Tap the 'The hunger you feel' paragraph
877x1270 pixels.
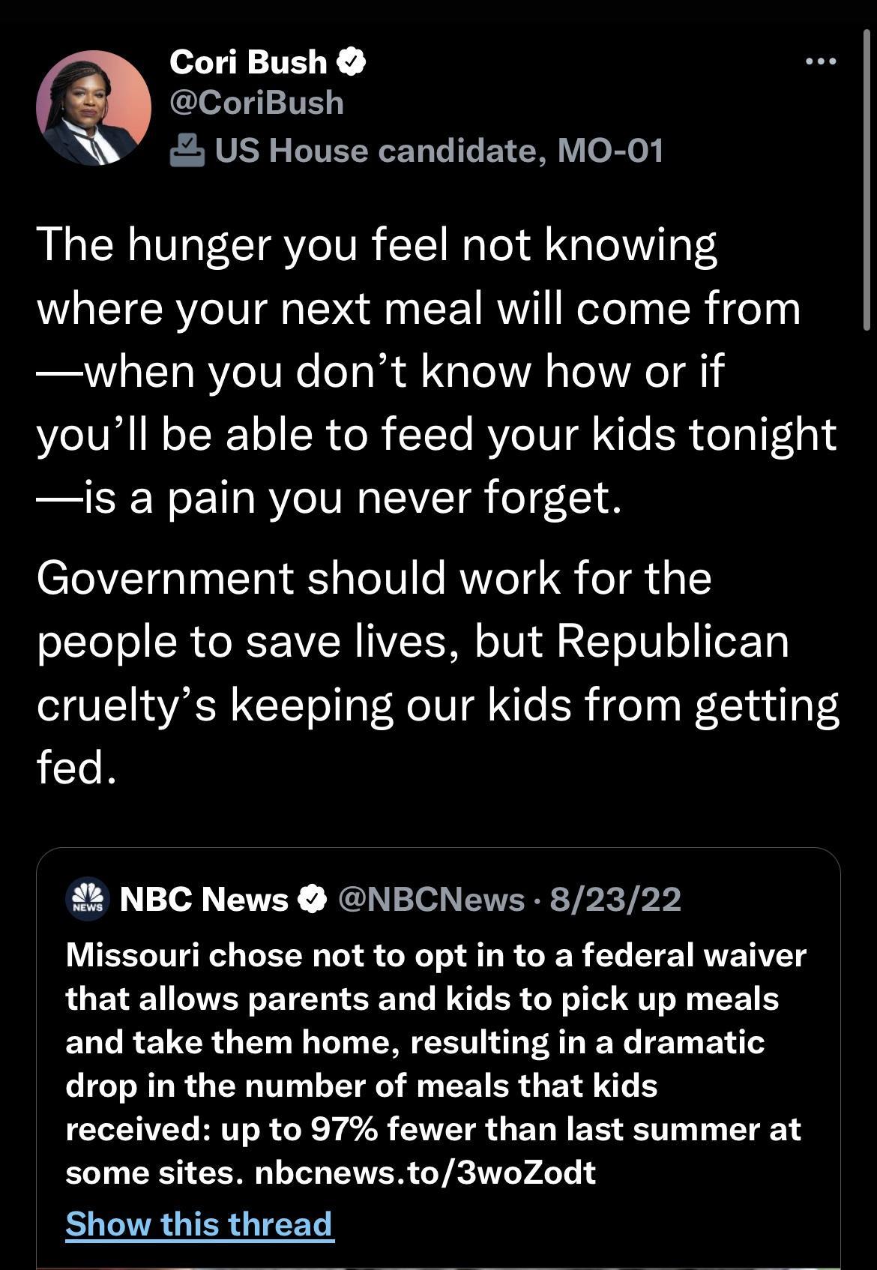(435, 370)
